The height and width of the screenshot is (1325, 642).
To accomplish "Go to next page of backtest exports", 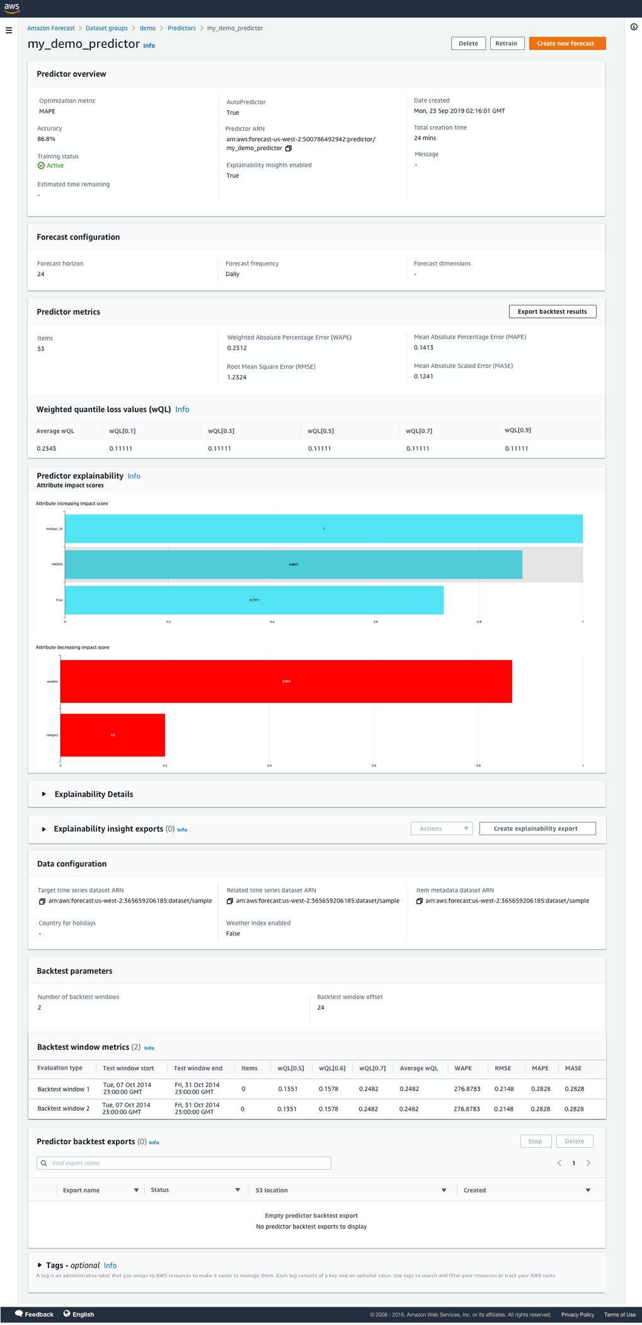I will pos(588,1163).
